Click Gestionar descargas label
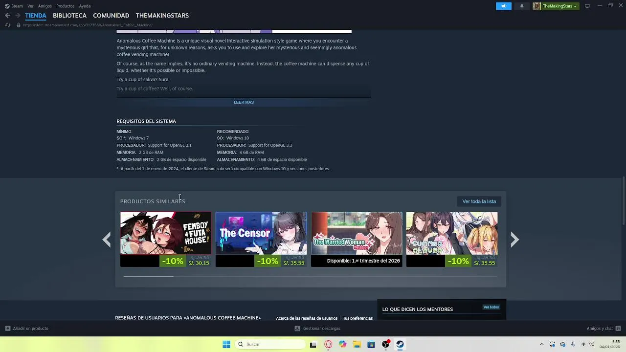This screenshot has height=352, width=626. tap(322, 329)
